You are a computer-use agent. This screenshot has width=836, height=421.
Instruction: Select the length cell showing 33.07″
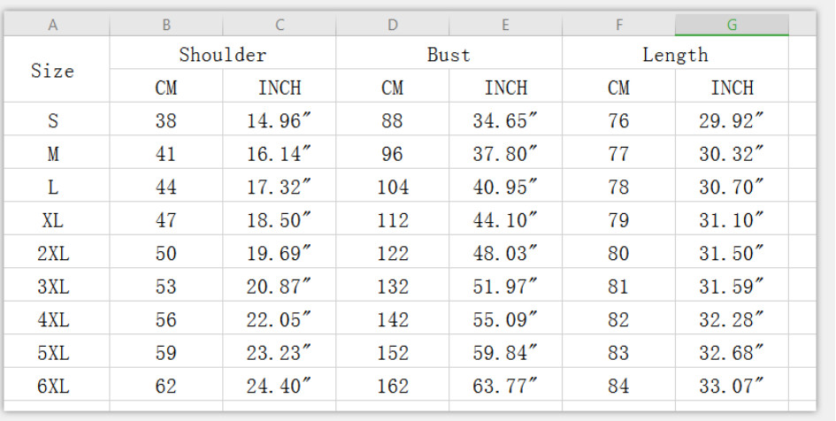click(732, 387)
